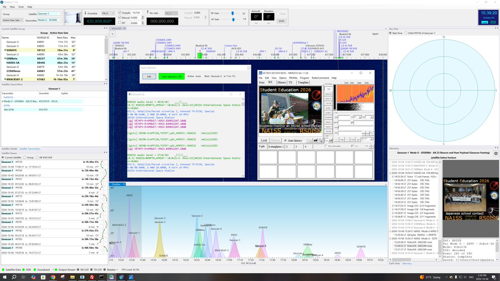Close the Timeline panel tab
Image resolution: width=500 pixels, height=281 pixels.
pyautogui.click(x=123, y=184)
